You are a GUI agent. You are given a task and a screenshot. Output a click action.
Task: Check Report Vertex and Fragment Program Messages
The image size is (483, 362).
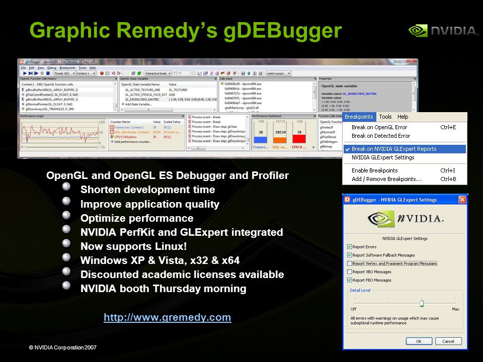click(x=349, y=263)
